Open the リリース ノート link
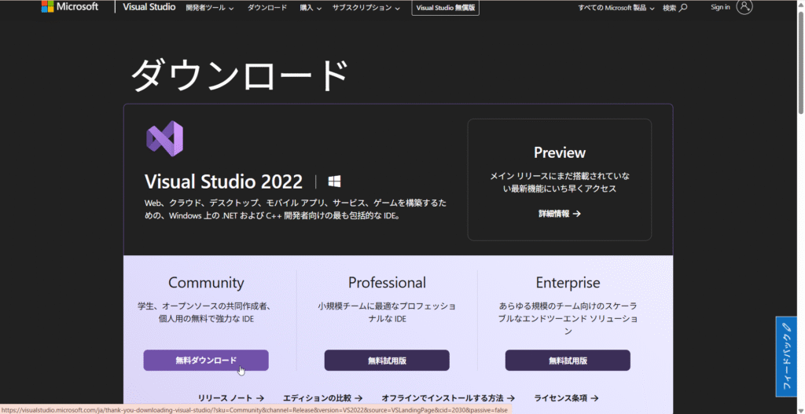Screen dimensions: 805x414 (x=231, y=398)
